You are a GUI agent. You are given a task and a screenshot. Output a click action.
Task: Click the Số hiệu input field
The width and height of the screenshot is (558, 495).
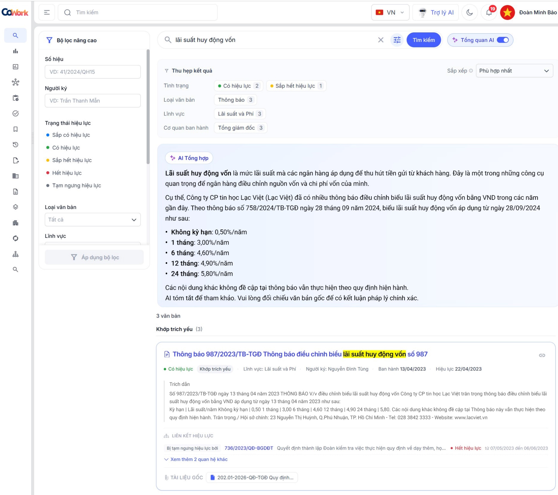coord(93,72)
